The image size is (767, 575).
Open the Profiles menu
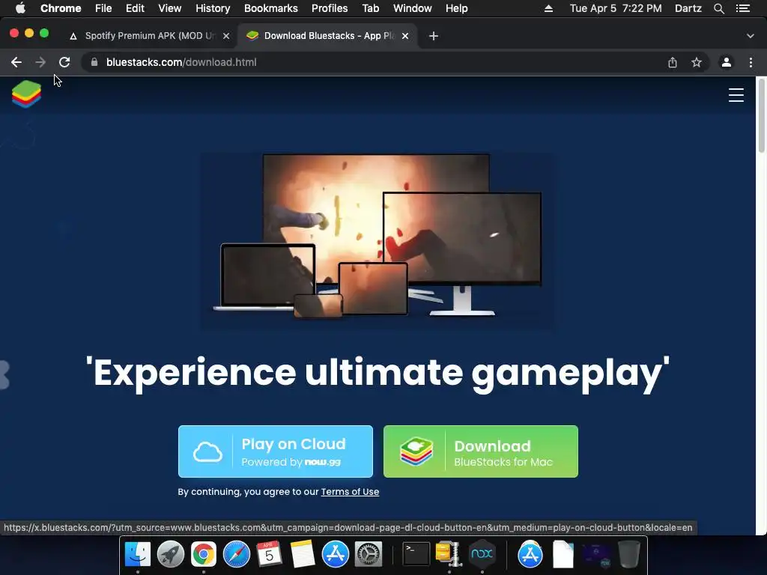pos(330,8)
